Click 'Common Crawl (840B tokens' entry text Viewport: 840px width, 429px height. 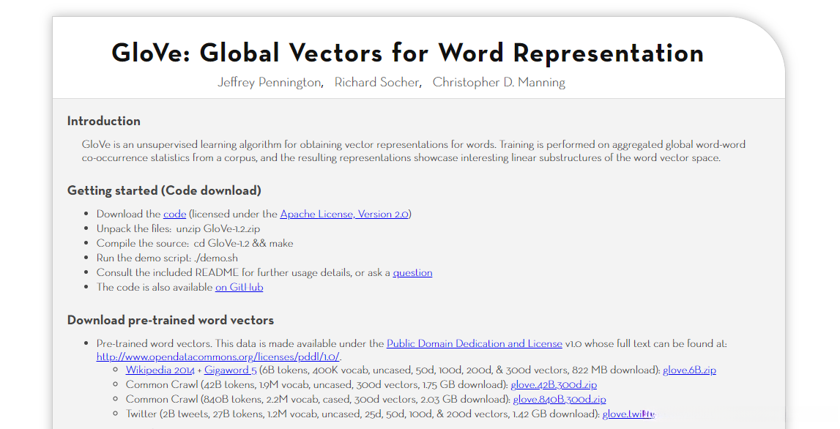point(319,399)
